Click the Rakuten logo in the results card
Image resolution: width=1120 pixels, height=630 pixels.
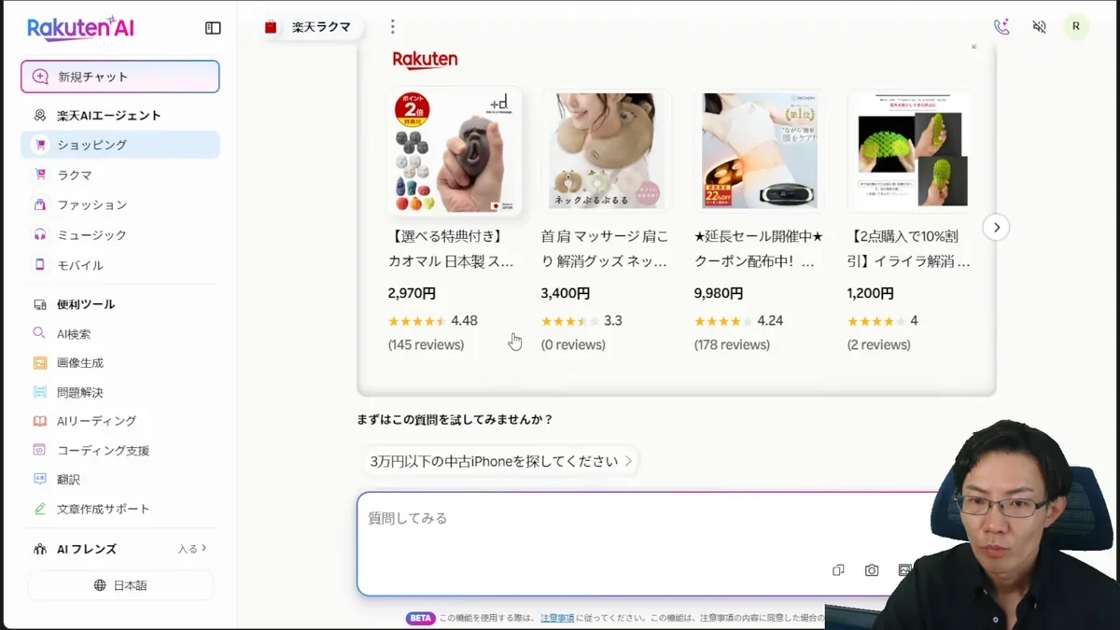(x=425, y=60)
